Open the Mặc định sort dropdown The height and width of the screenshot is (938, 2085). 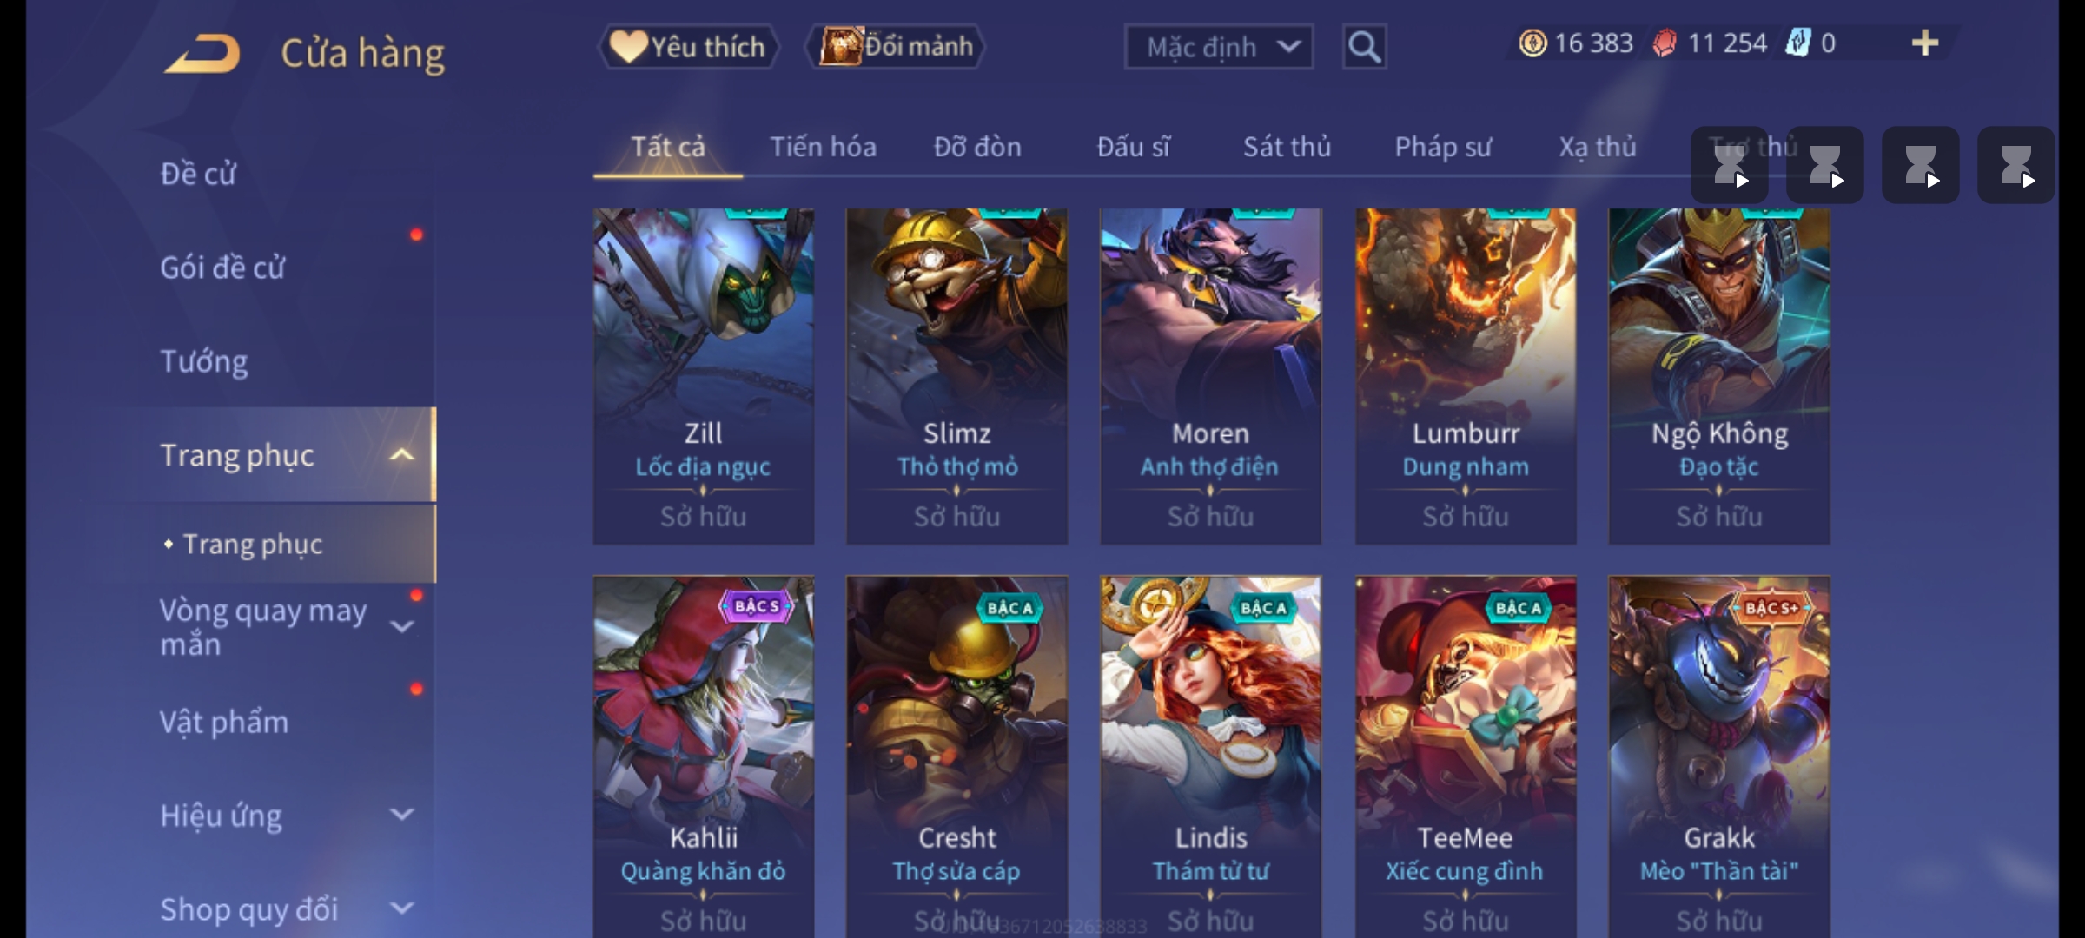pyautogui.click(x=1218, y=47)
